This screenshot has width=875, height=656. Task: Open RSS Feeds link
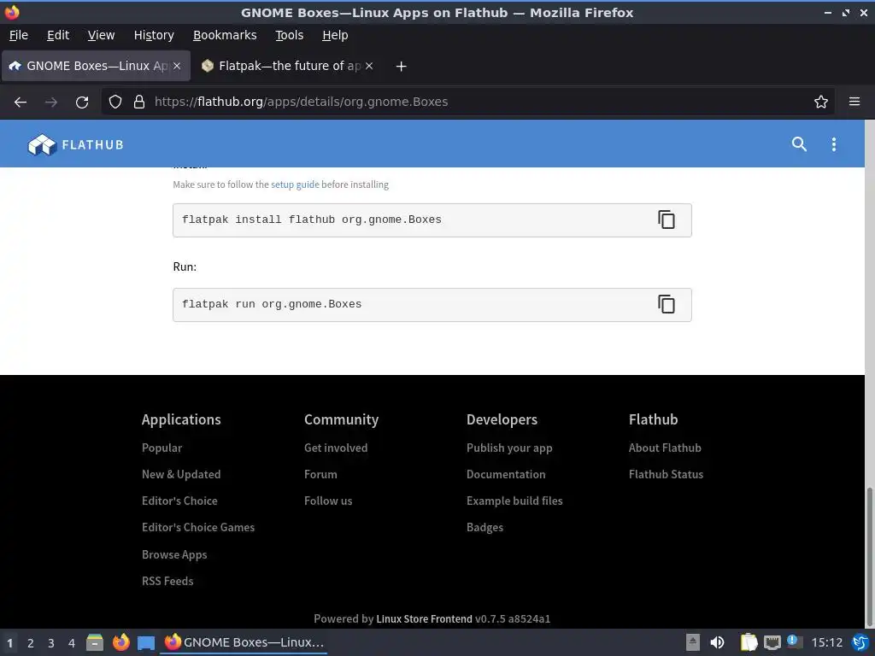point(167,581)
